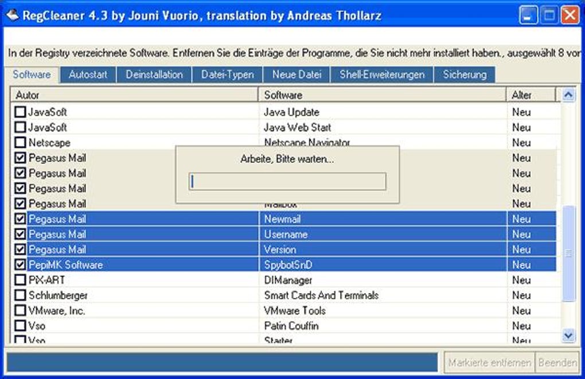The image size is (585, 379).
Task: Check the PiX-ART DIManager checkbox
Action: tap(20, 280)
